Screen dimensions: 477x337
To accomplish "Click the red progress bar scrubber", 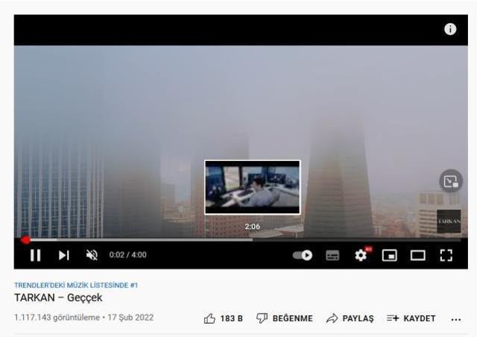I will click(26, 240).
